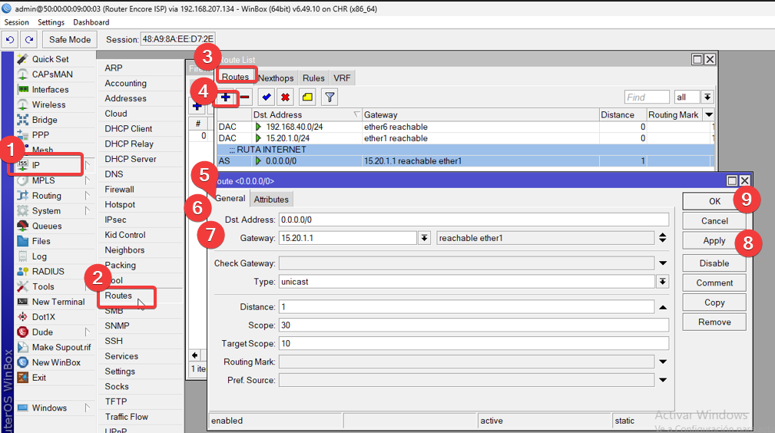Image resolution: width=775 pixels, height=433 pixels.
Task: Click the Apply button
Action: [x=714, y=240]
